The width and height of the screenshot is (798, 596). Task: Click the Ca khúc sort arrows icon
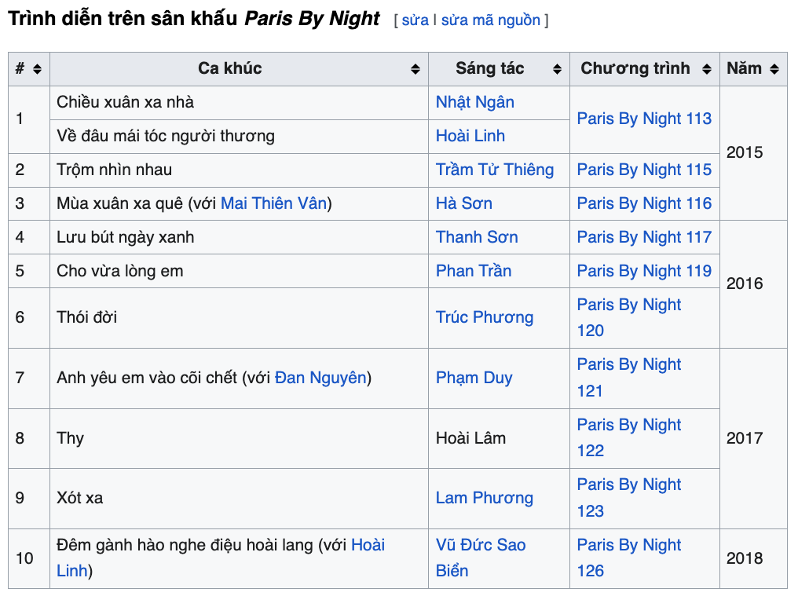tap(415, 69)
